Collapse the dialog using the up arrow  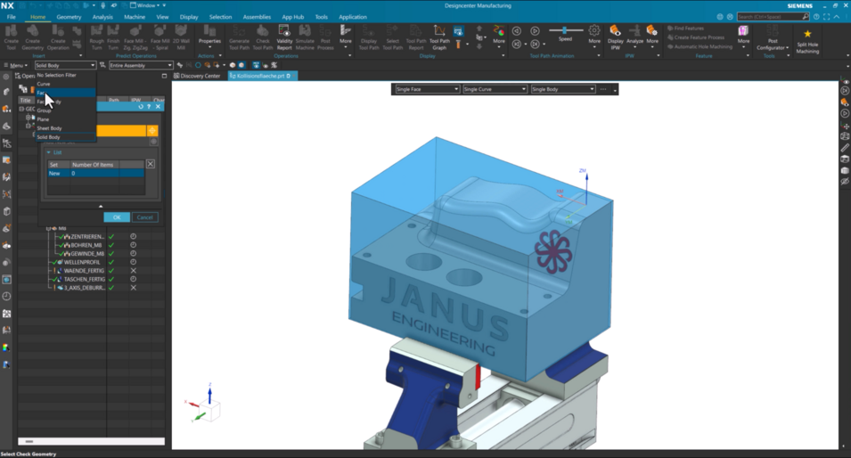[x=101, y=206]
